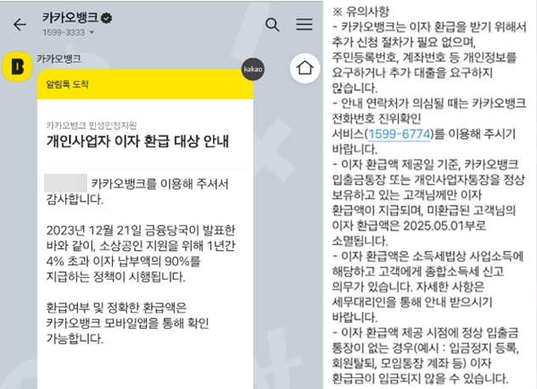Tap the verified checkmark badge beside 카카오뱅크
The width and height of the screenshot is (537, 389).
click(x=107, y=18)
